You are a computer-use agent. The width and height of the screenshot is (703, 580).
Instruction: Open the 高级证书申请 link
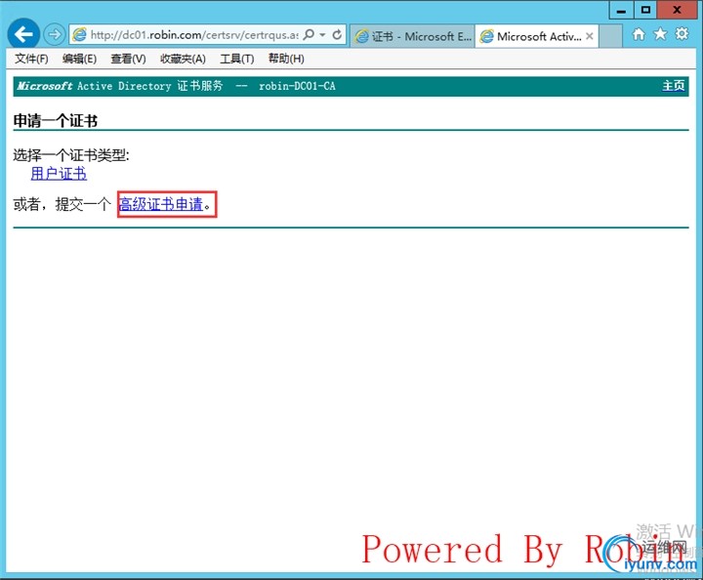click(161, 204)
